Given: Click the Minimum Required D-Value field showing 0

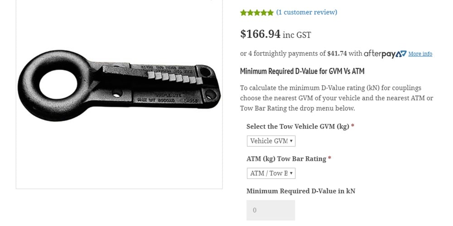Looking at the screenshot, I should tap(271, 210).
